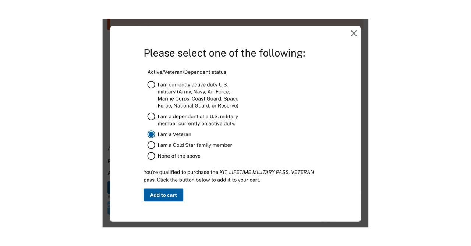The height and width of the screenshot is (246, 471).
Task: Click the "None of the above" label text
Action: coord(179,156)
